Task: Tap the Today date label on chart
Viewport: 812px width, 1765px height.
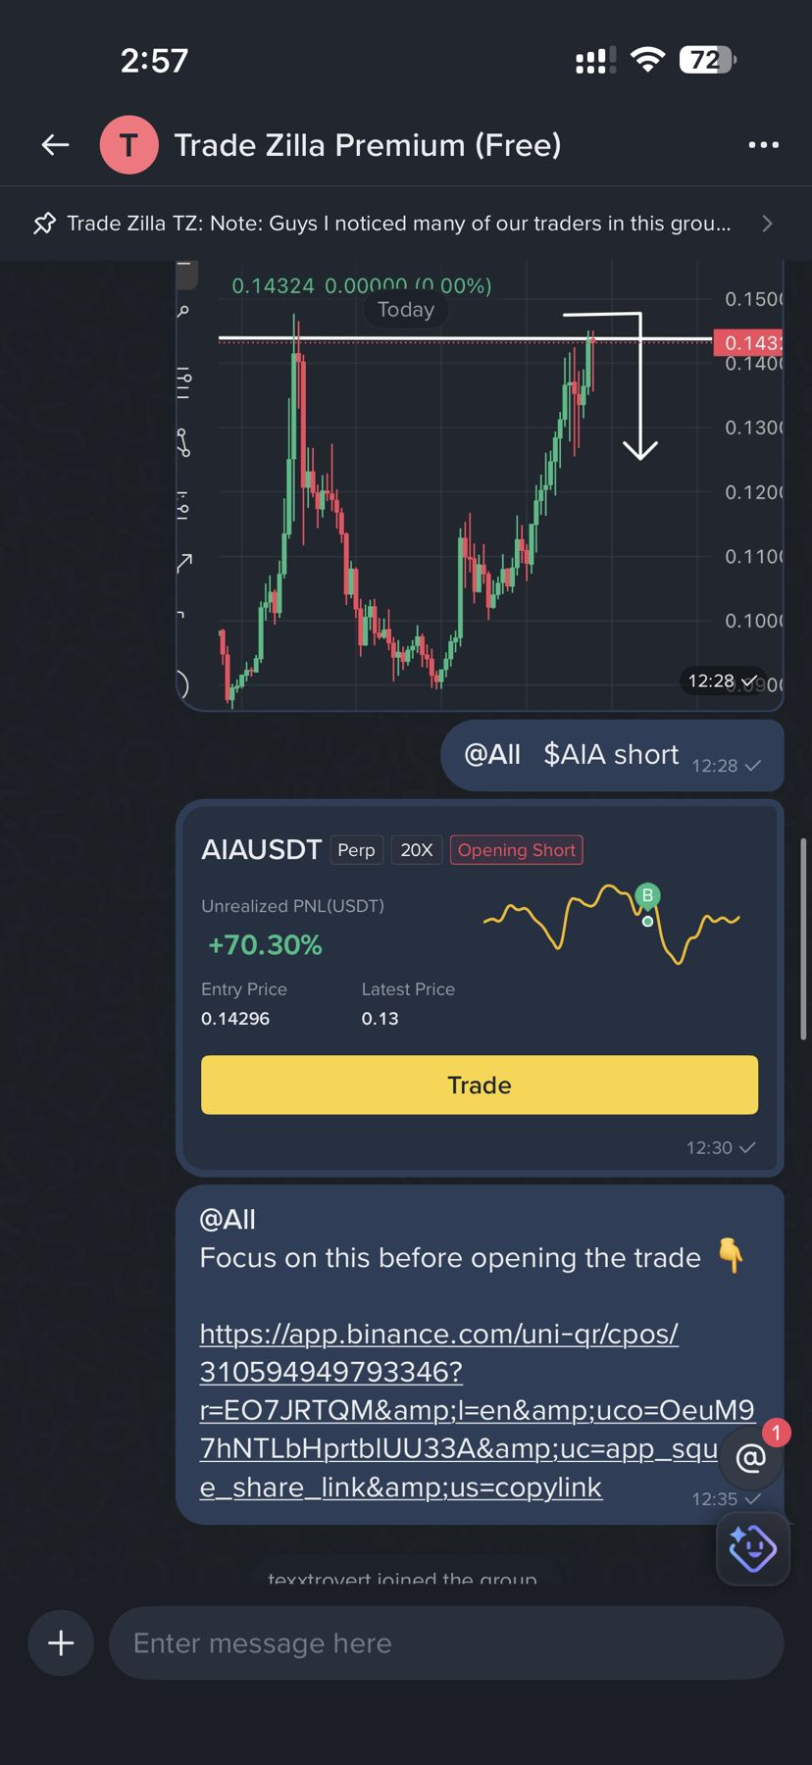Action: pos(405,310)
